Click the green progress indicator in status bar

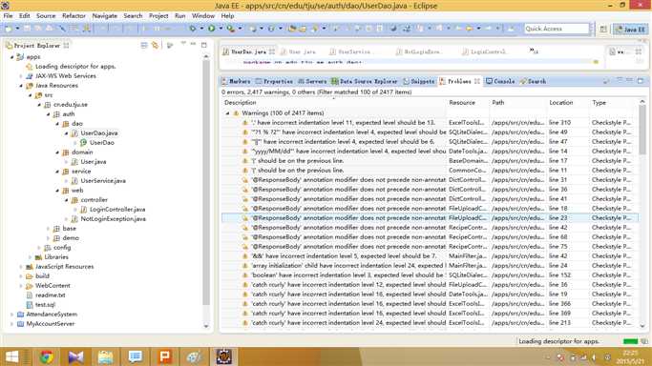pos(630,341)
